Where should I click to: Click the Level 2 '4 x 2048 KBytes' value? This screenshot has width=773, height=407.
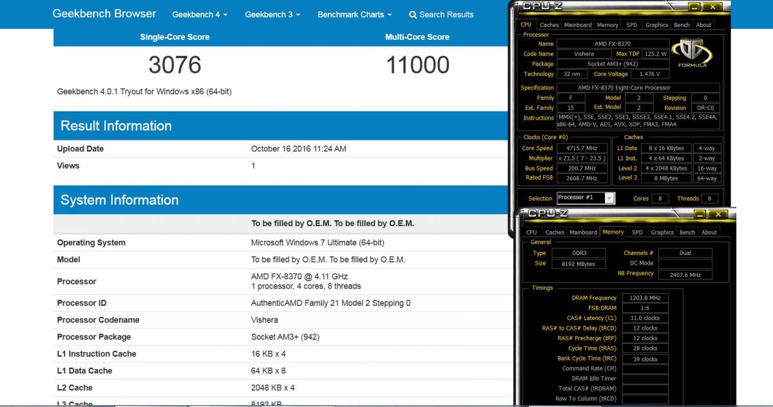click(667, 168)
